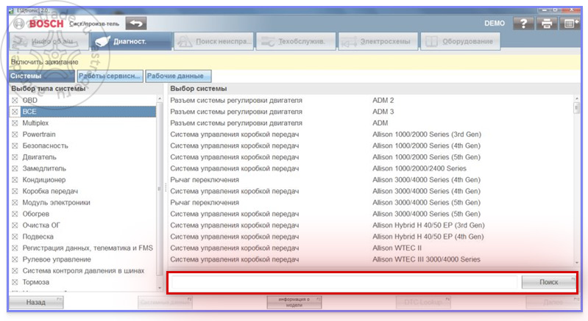Viewport: 588px width, 321px height.
Task: Click the system selection scrollbar thumb
Action: click(x=577, y=108)
